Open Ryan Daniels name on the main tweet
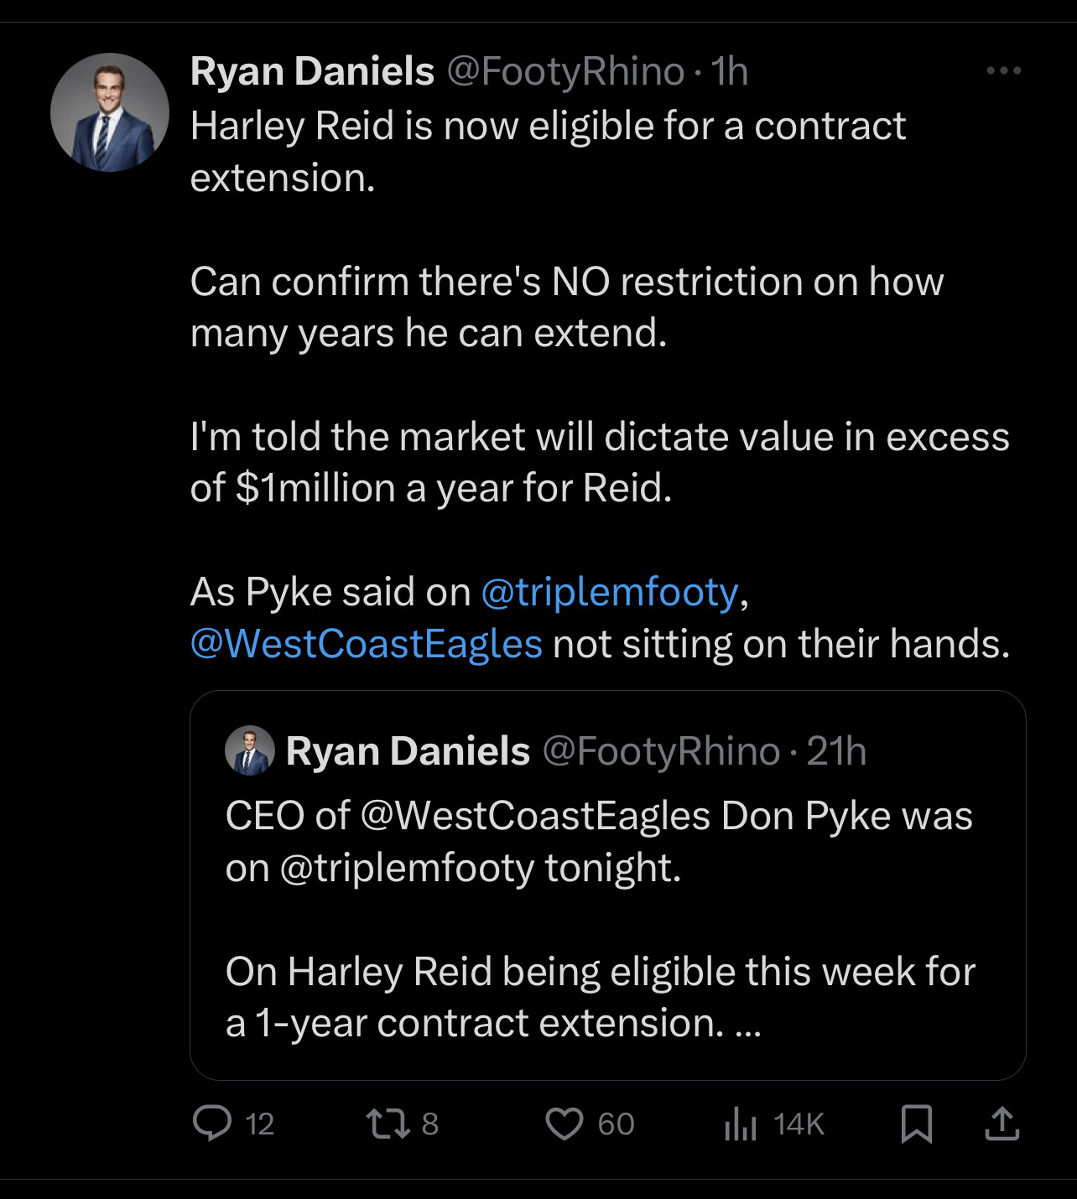This screenshot has height=1199, width=1077. pyautogui.click(x=312, y=71)
